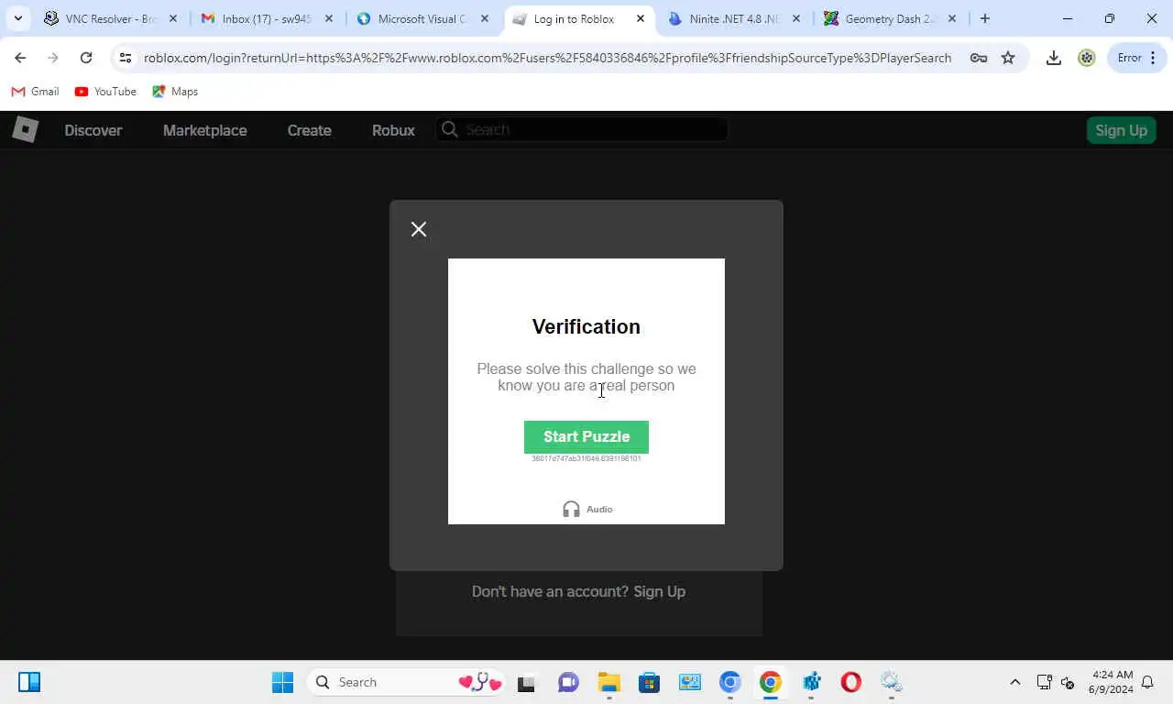Open the Chrome profile avatar

1087,58
